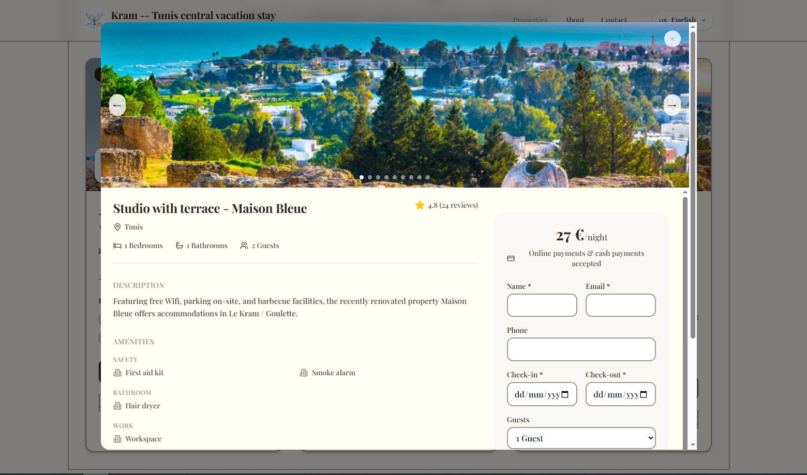Screen dimensions: 807x475
Task: Click the Hair dryer amenity text
Action: (x=143, y=406)
